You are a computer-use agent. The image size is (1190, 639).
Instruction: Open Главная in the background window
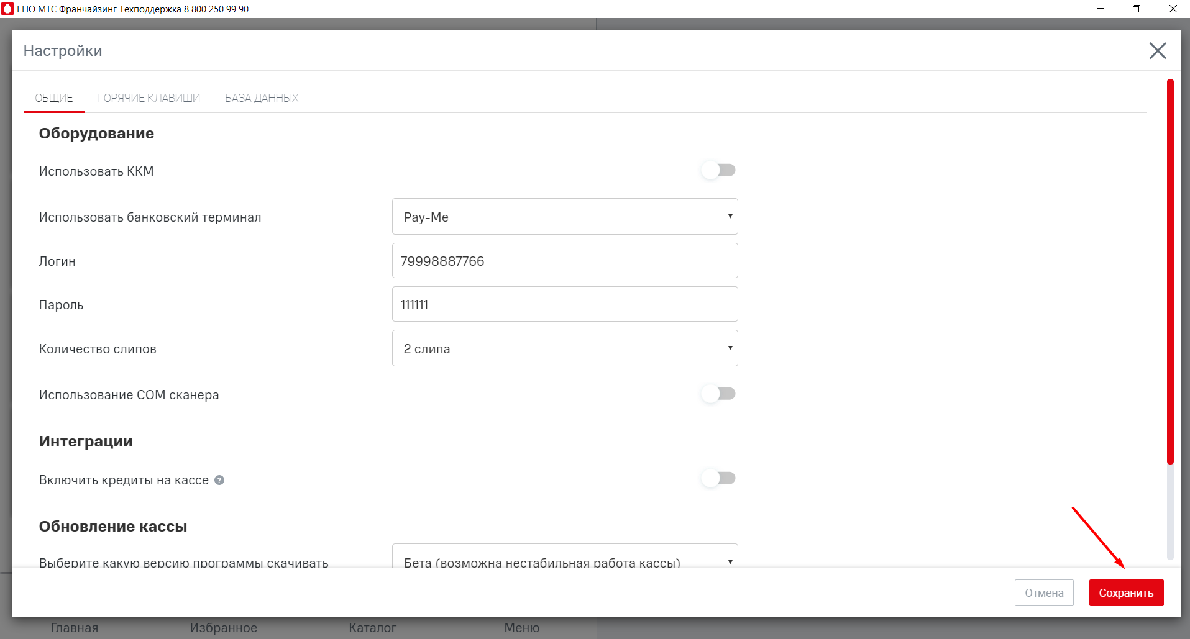pos(75,628)
